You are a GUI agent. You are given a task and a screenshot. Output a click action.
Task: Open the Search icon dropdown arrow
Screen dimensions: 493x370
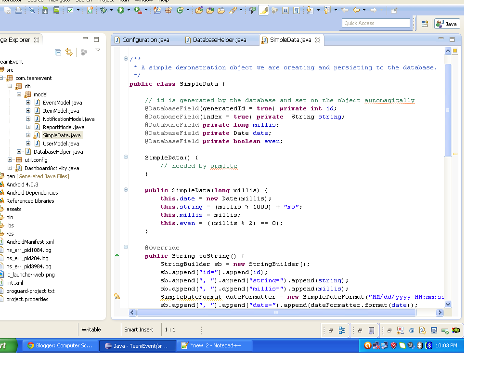coord(241,11)
